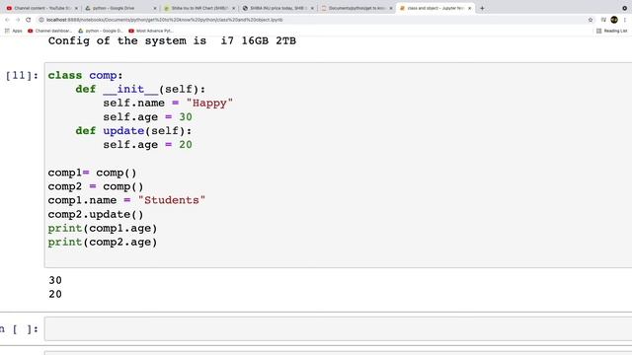Open the Chrome profile avatar
Screen dimensions: 632x355
pyautogui.click(x=614, y=20)
